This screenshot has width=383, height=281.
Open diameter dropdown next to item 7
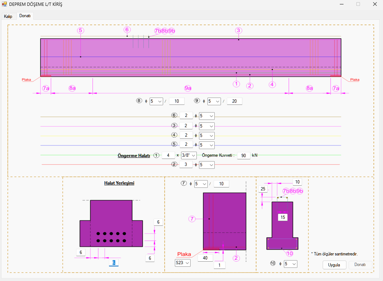pos(201,184)
